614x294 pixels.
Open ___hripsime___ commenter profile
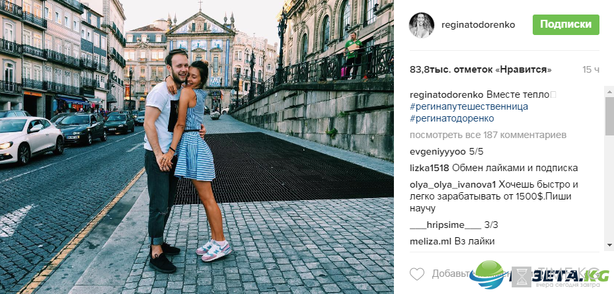pos(445,225)
